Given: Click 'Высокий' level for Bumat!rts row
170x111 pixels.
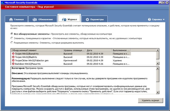Looking at the screenshot, I should pyautogui.click(x=68, y=54).
